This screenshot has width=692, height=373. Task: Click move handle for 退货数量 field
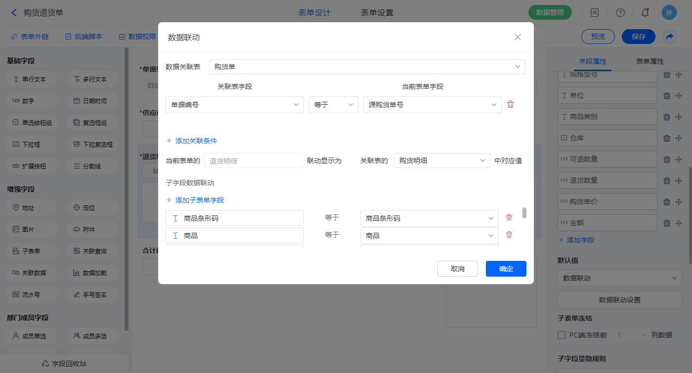pyautogui.click(x=679, y=180)
